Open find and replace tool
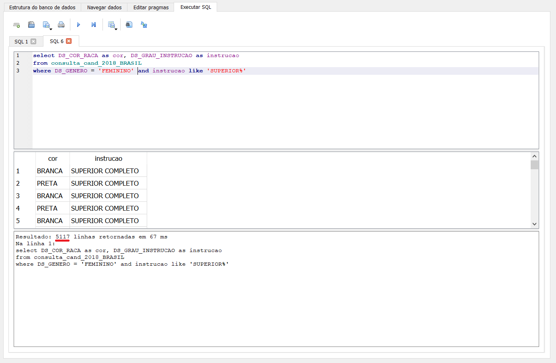 tap(144, 25)
